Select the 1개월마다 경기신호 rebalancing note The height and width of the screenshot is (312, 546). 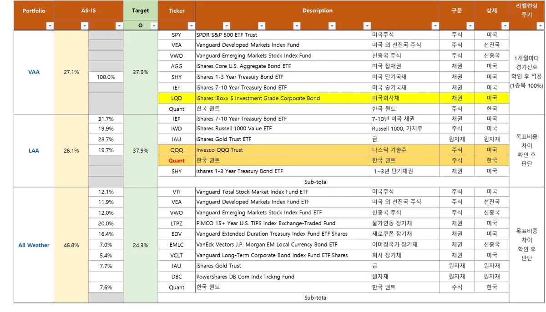(526, 72)
